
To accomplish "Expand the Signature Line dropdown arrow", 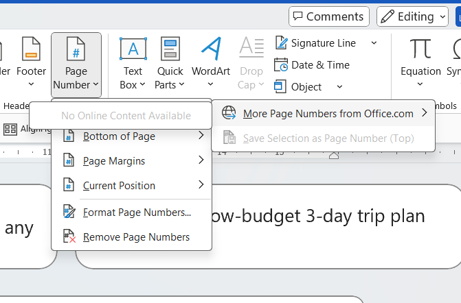I will [374, 43].
